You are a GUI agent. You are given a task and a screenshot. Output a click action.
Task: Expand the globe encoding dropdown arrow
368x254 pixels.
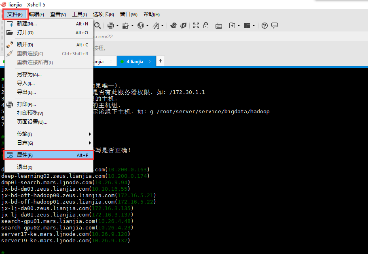point(147,25)
